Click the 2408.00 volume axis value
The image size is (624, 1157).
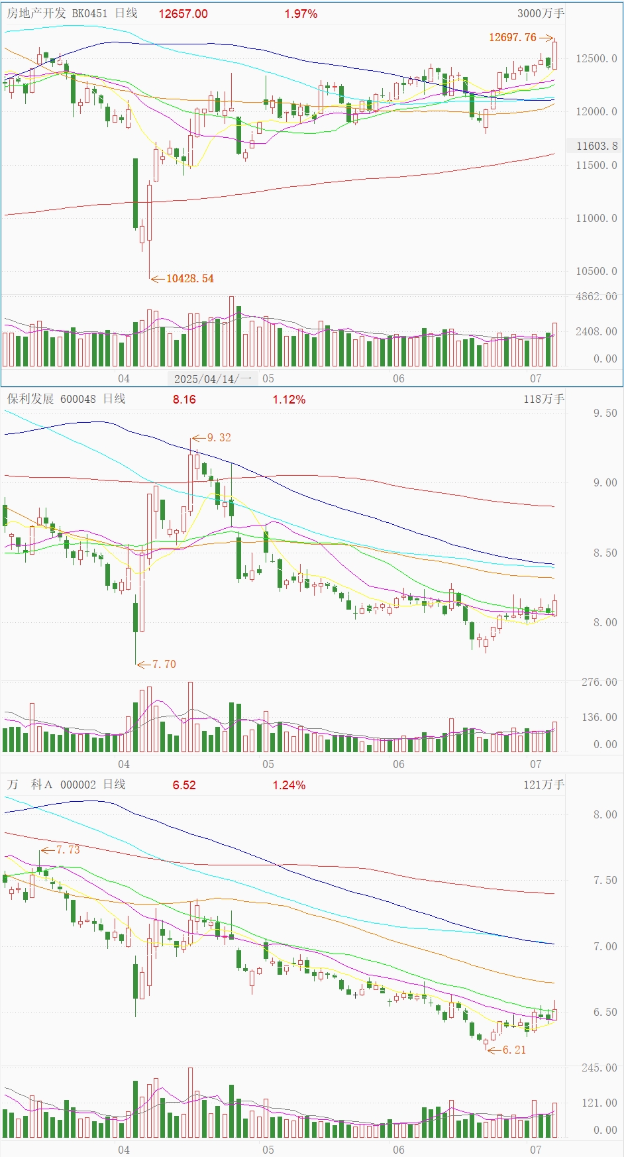[x=596, y=331]
